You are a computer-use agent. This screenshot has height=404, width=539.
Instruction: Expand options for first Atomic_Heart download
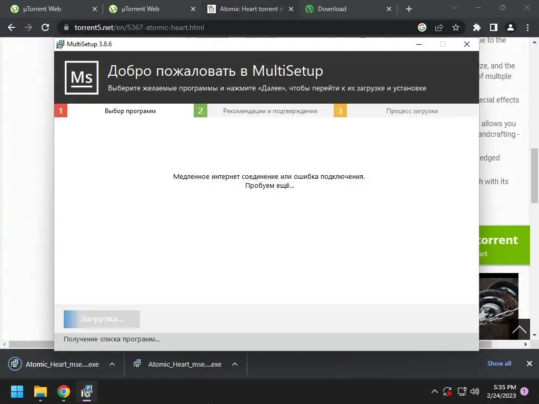coord(112,364)
